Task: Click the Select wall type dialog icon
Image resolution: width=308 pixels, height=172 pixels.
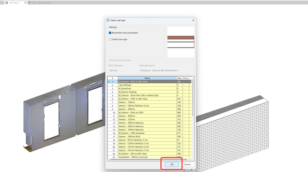Action: [x=108, y=20]
